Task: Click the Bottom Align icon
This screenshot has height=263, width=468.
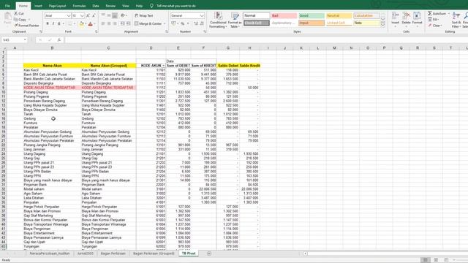Action: [115, 15]
